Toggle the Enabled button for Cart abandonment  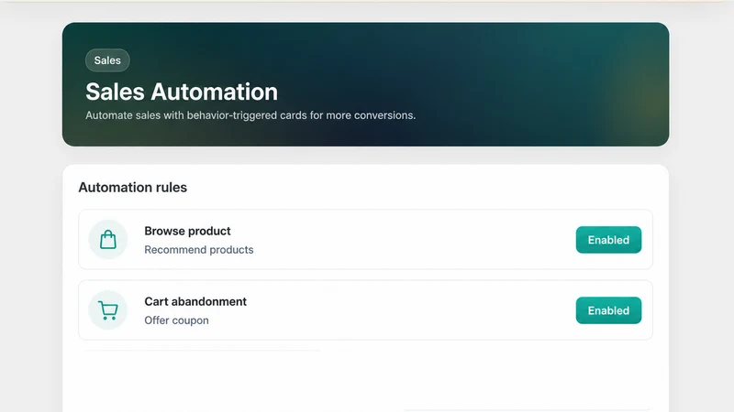coord(608,310)
